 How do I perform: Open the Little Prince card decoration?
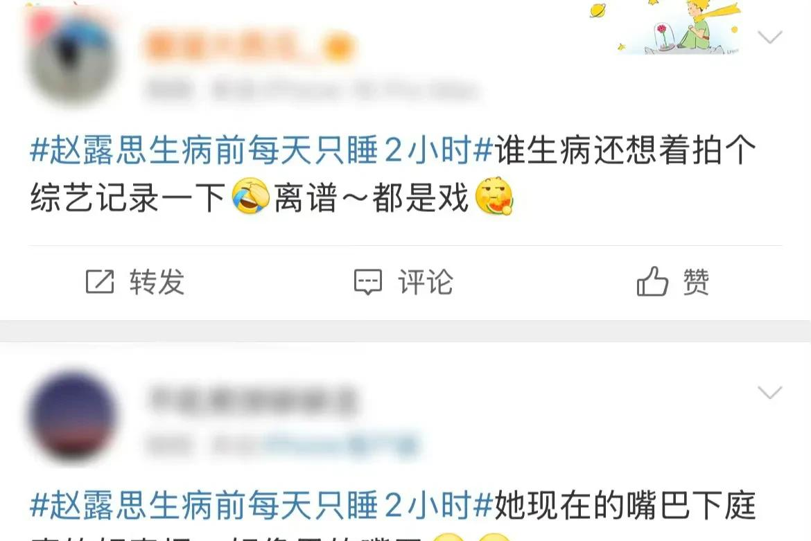click(x=679, y=27)
